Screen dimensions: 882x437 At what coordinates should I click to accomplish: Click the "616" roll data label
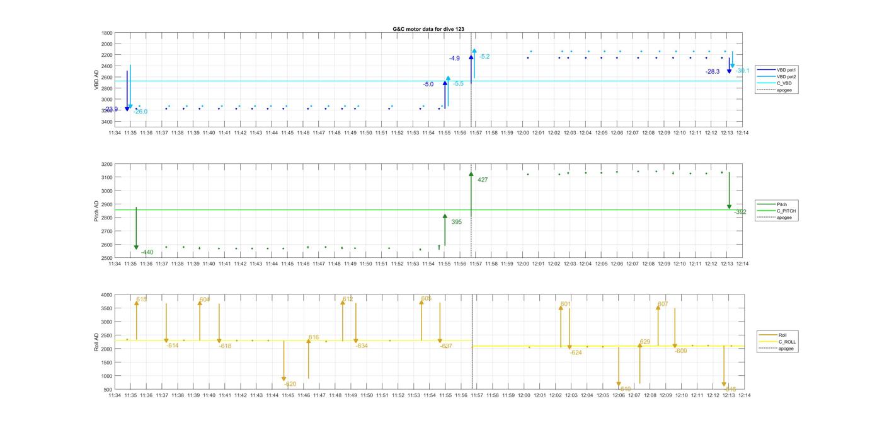coord(314,337)
